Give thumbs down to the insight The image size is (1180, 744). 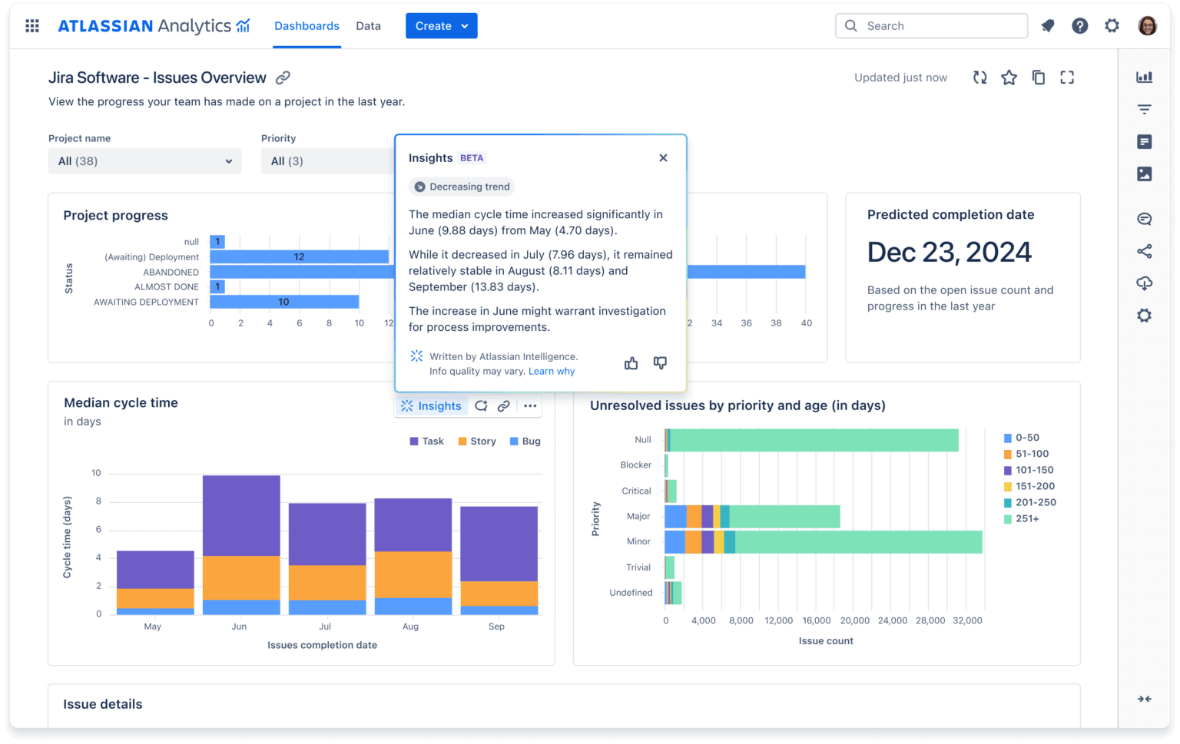[x=660, y=363]
